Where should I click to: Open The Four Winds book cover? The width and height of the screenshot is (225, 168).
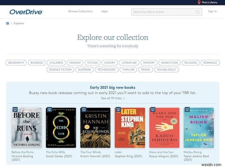click(95, 128)
